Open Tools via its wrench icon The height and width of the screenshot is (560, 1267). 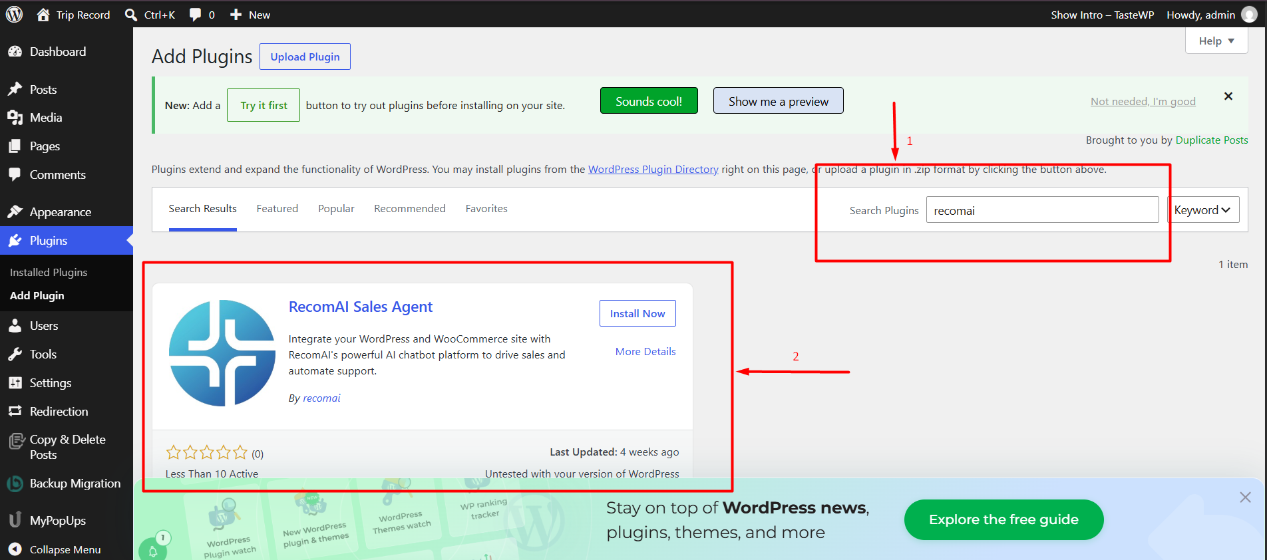point(15,354)
